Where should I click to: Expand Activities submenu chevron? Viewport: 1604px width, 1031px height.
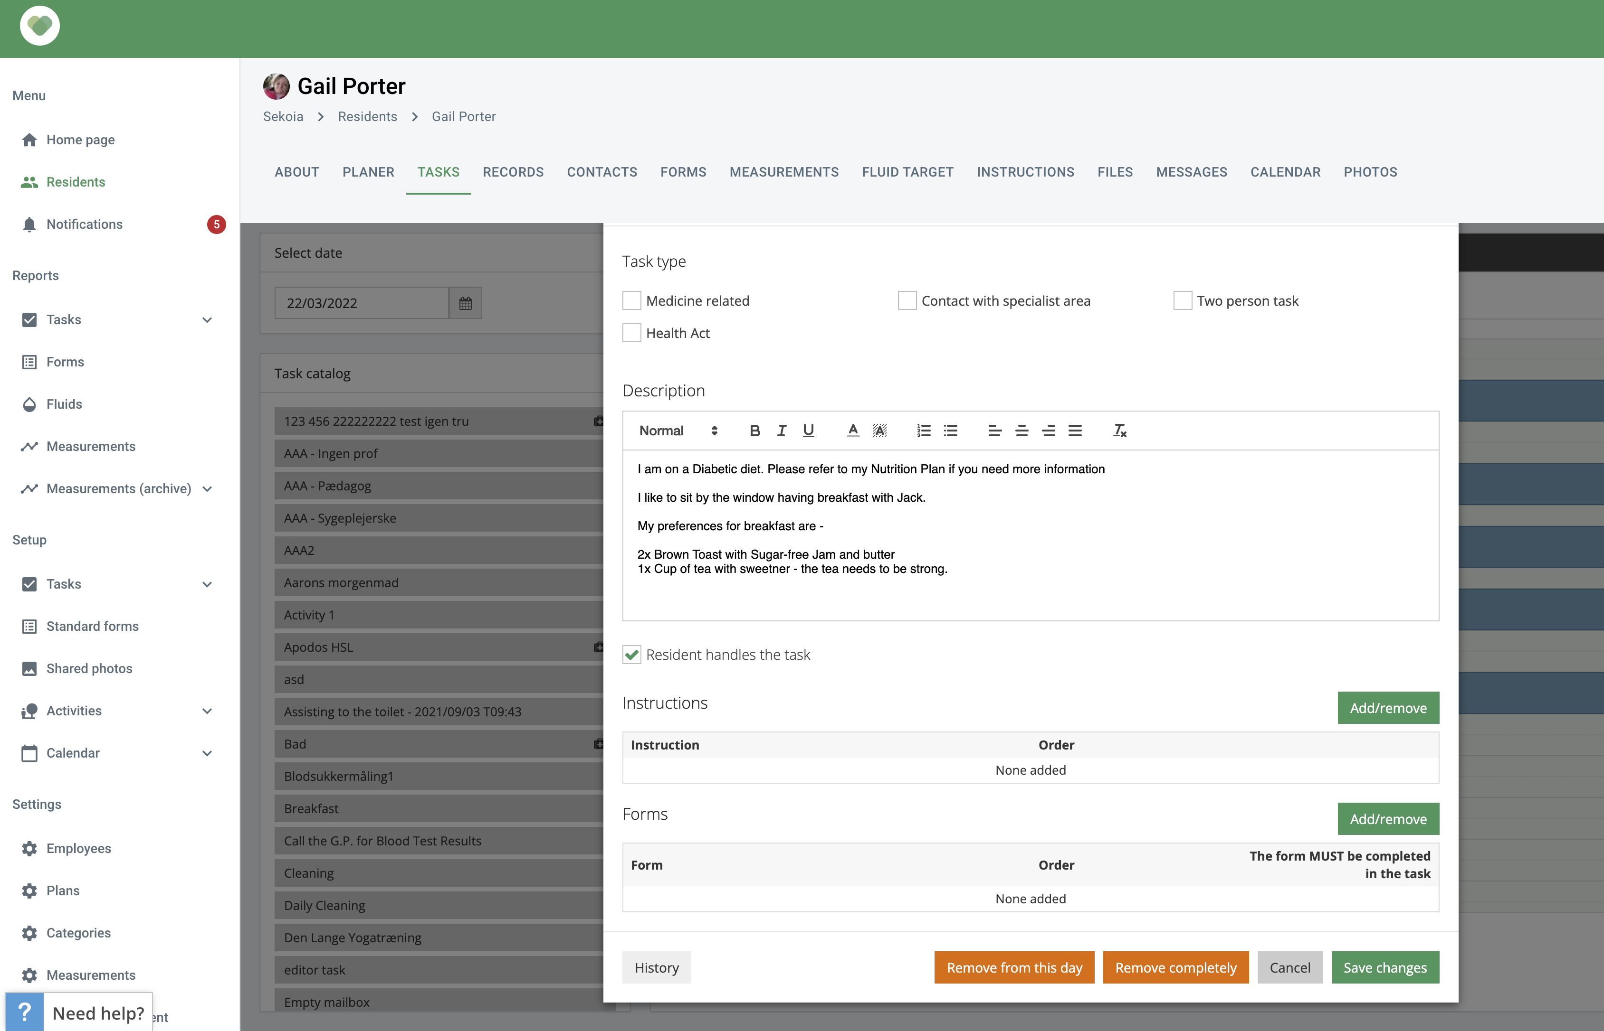coord(207,711)
